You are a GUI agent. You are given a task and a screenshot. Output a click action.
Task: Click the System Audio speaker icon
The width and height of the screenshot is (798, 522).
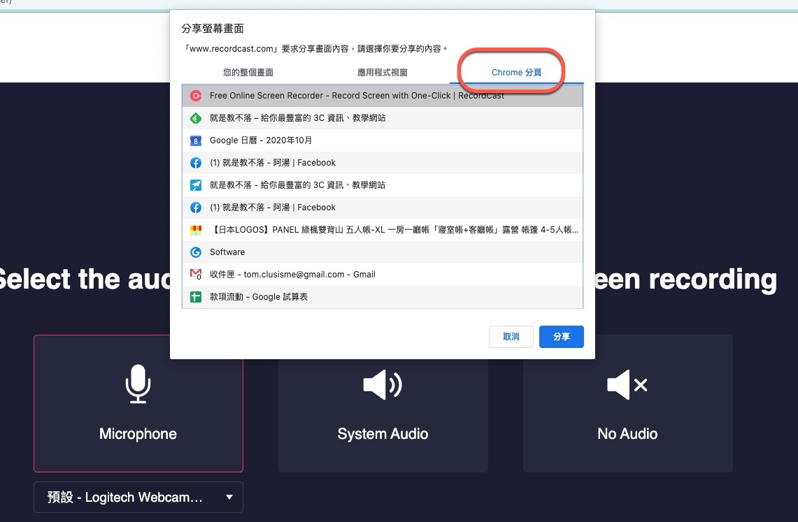pos(383,384)
